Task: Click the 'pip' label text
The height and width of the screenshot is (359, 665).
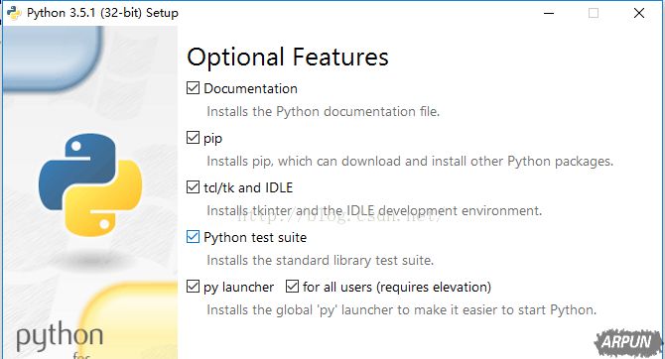Action: tap(213, 139)
